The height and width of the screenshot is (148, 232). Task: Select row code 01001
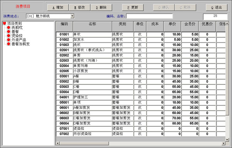coord(64,34)
